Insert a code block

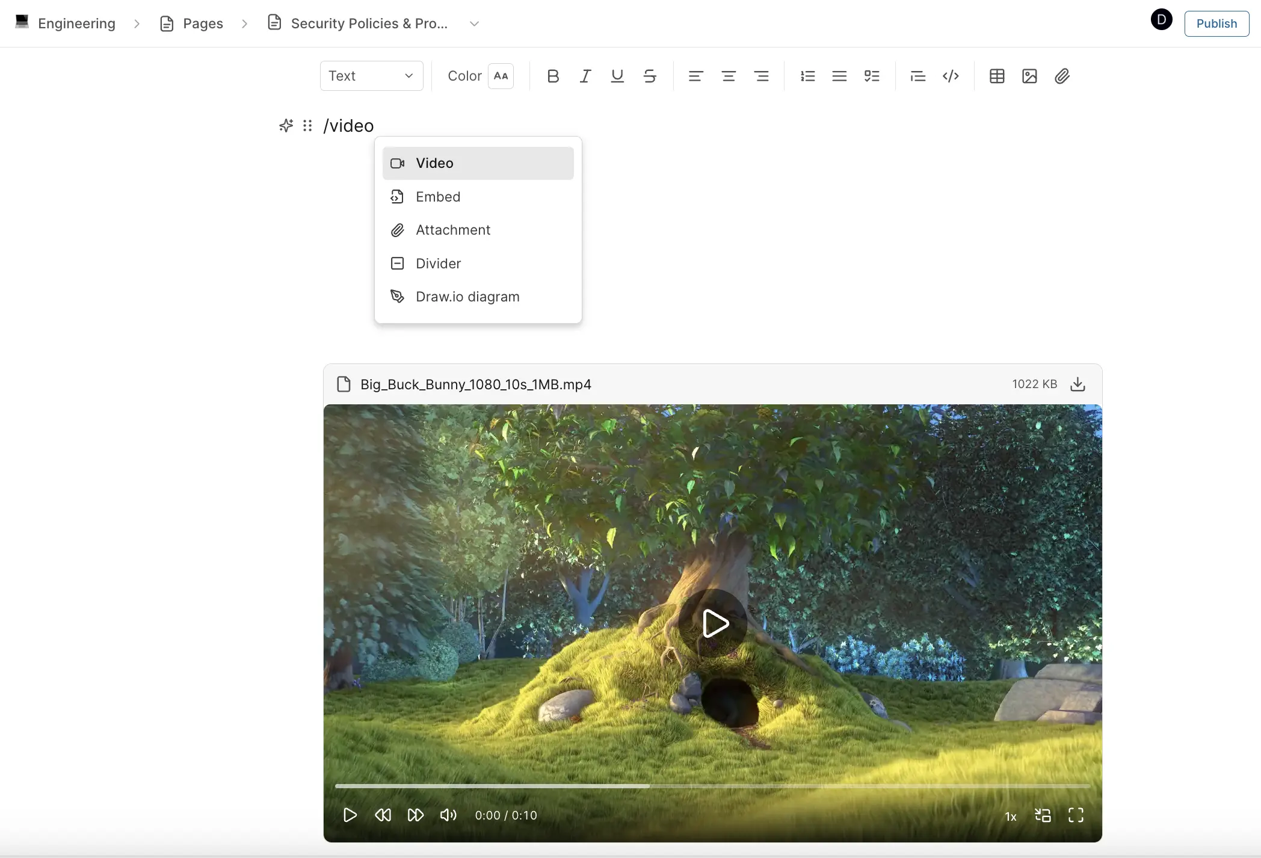click(951, 76)
